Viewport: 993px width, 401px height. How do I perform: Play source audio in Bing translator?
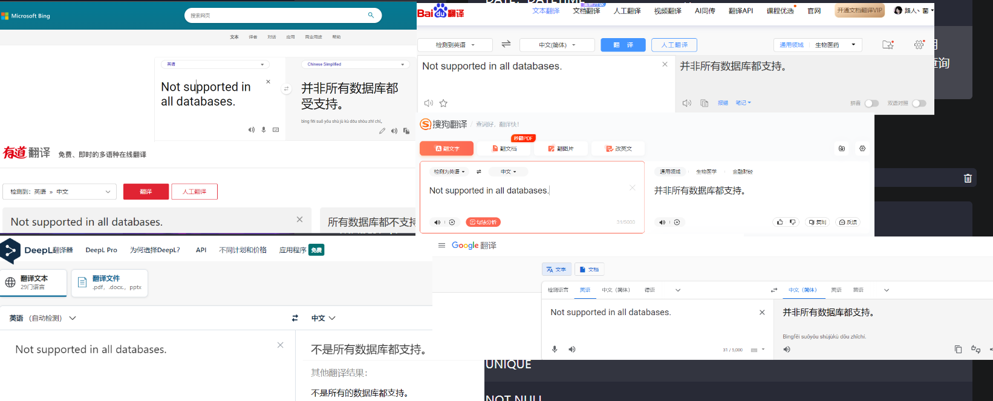[x=252, y=129]
